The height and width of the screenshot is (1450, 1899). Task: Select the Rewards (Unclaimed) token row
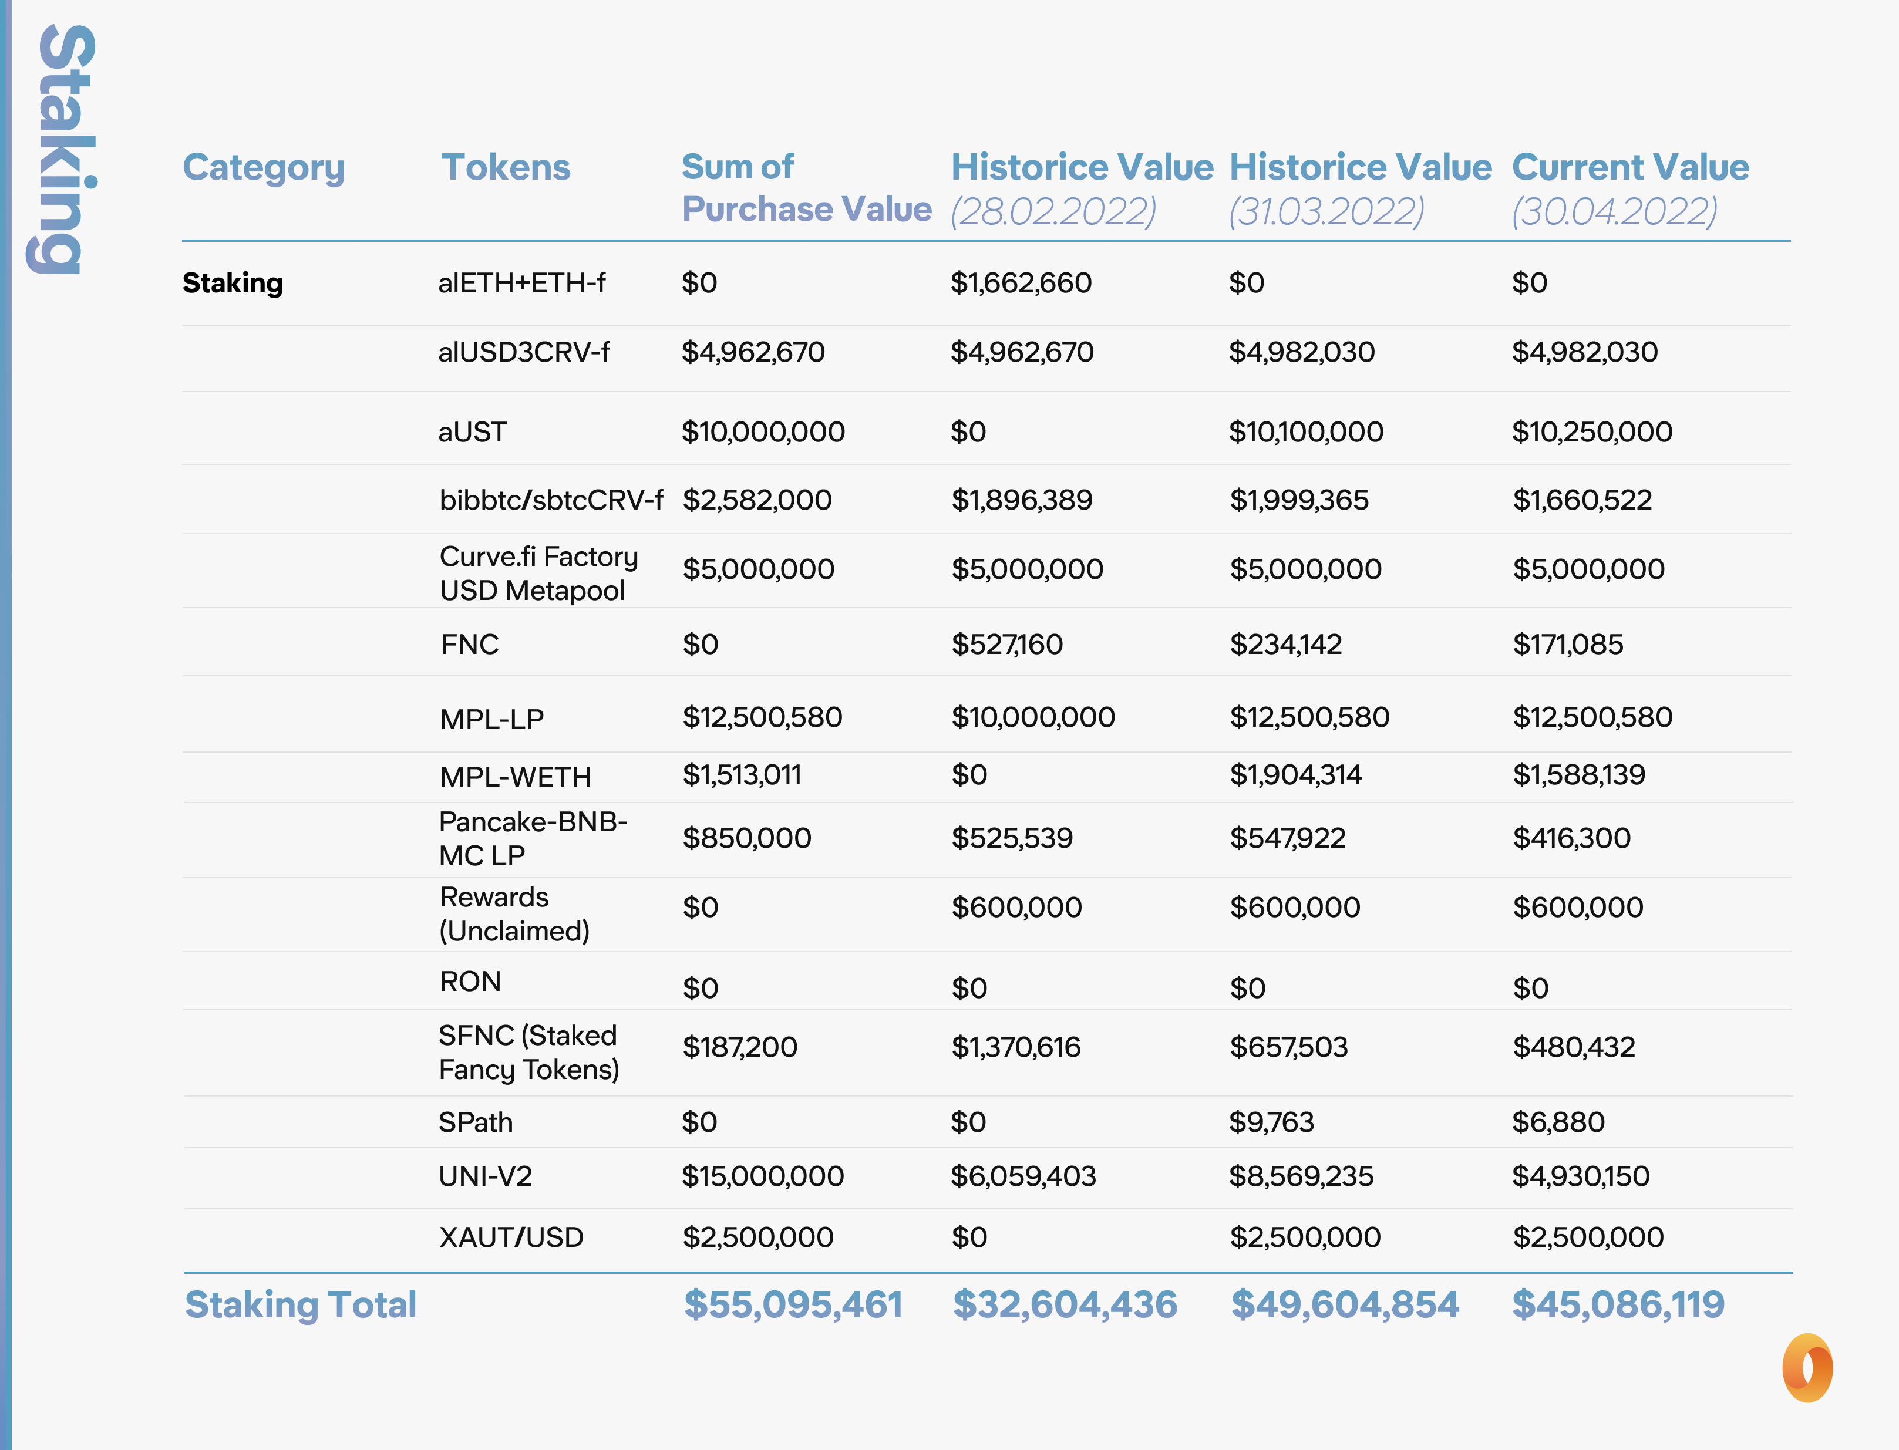pyautogui.click(x=986, y=915)
